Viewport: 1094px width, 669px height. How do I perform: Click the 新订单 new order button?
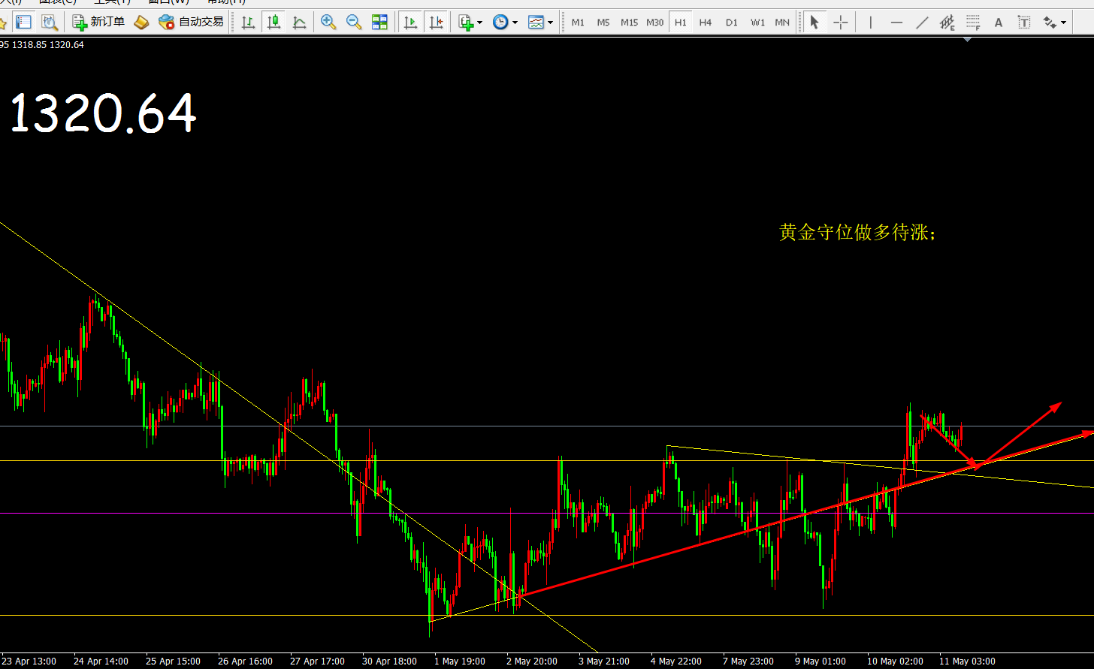[98, 22]
